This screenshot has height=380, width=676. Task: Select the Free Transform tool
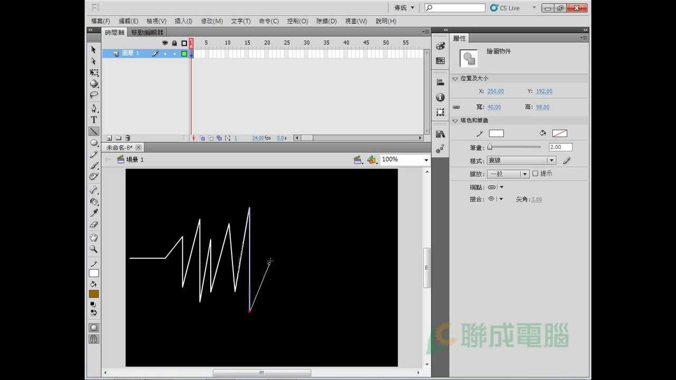[x=93, y=72]
